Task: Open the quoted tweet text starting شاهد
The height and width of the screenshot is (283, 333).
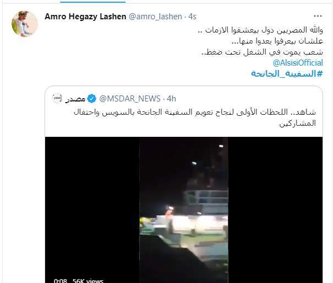Action: coord(194,118)
